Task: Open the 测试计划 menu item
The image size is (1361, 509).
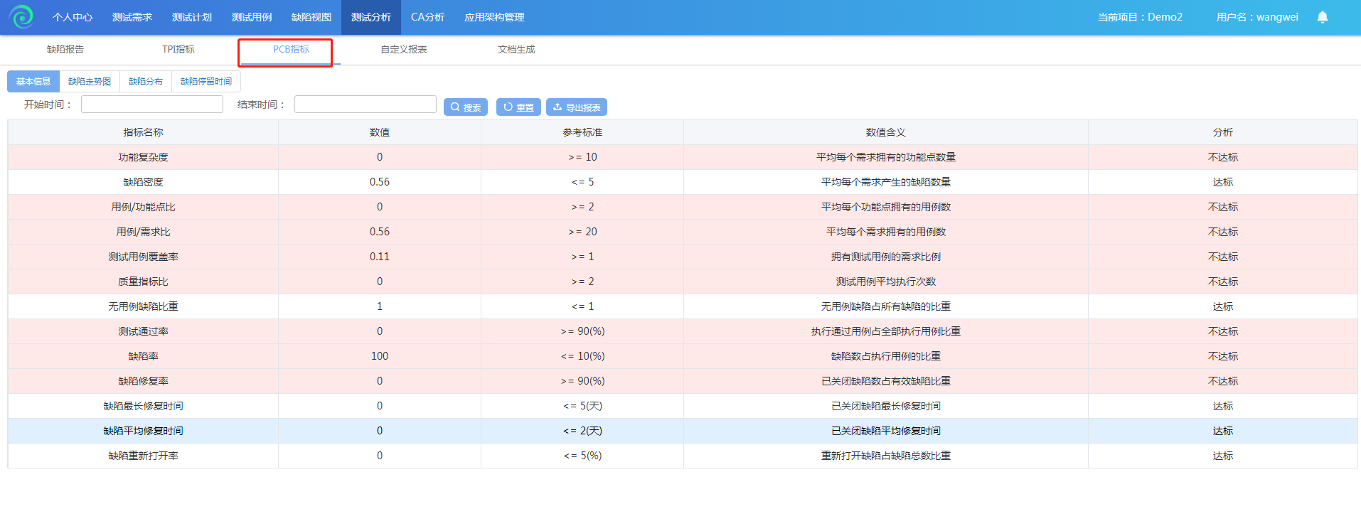Action: pyautogui.click(x=192, y=17)
